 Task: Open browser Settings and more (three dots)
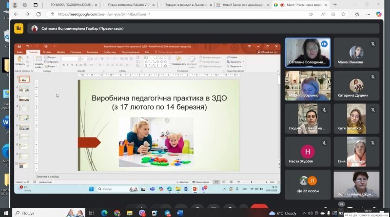(368, 14)
